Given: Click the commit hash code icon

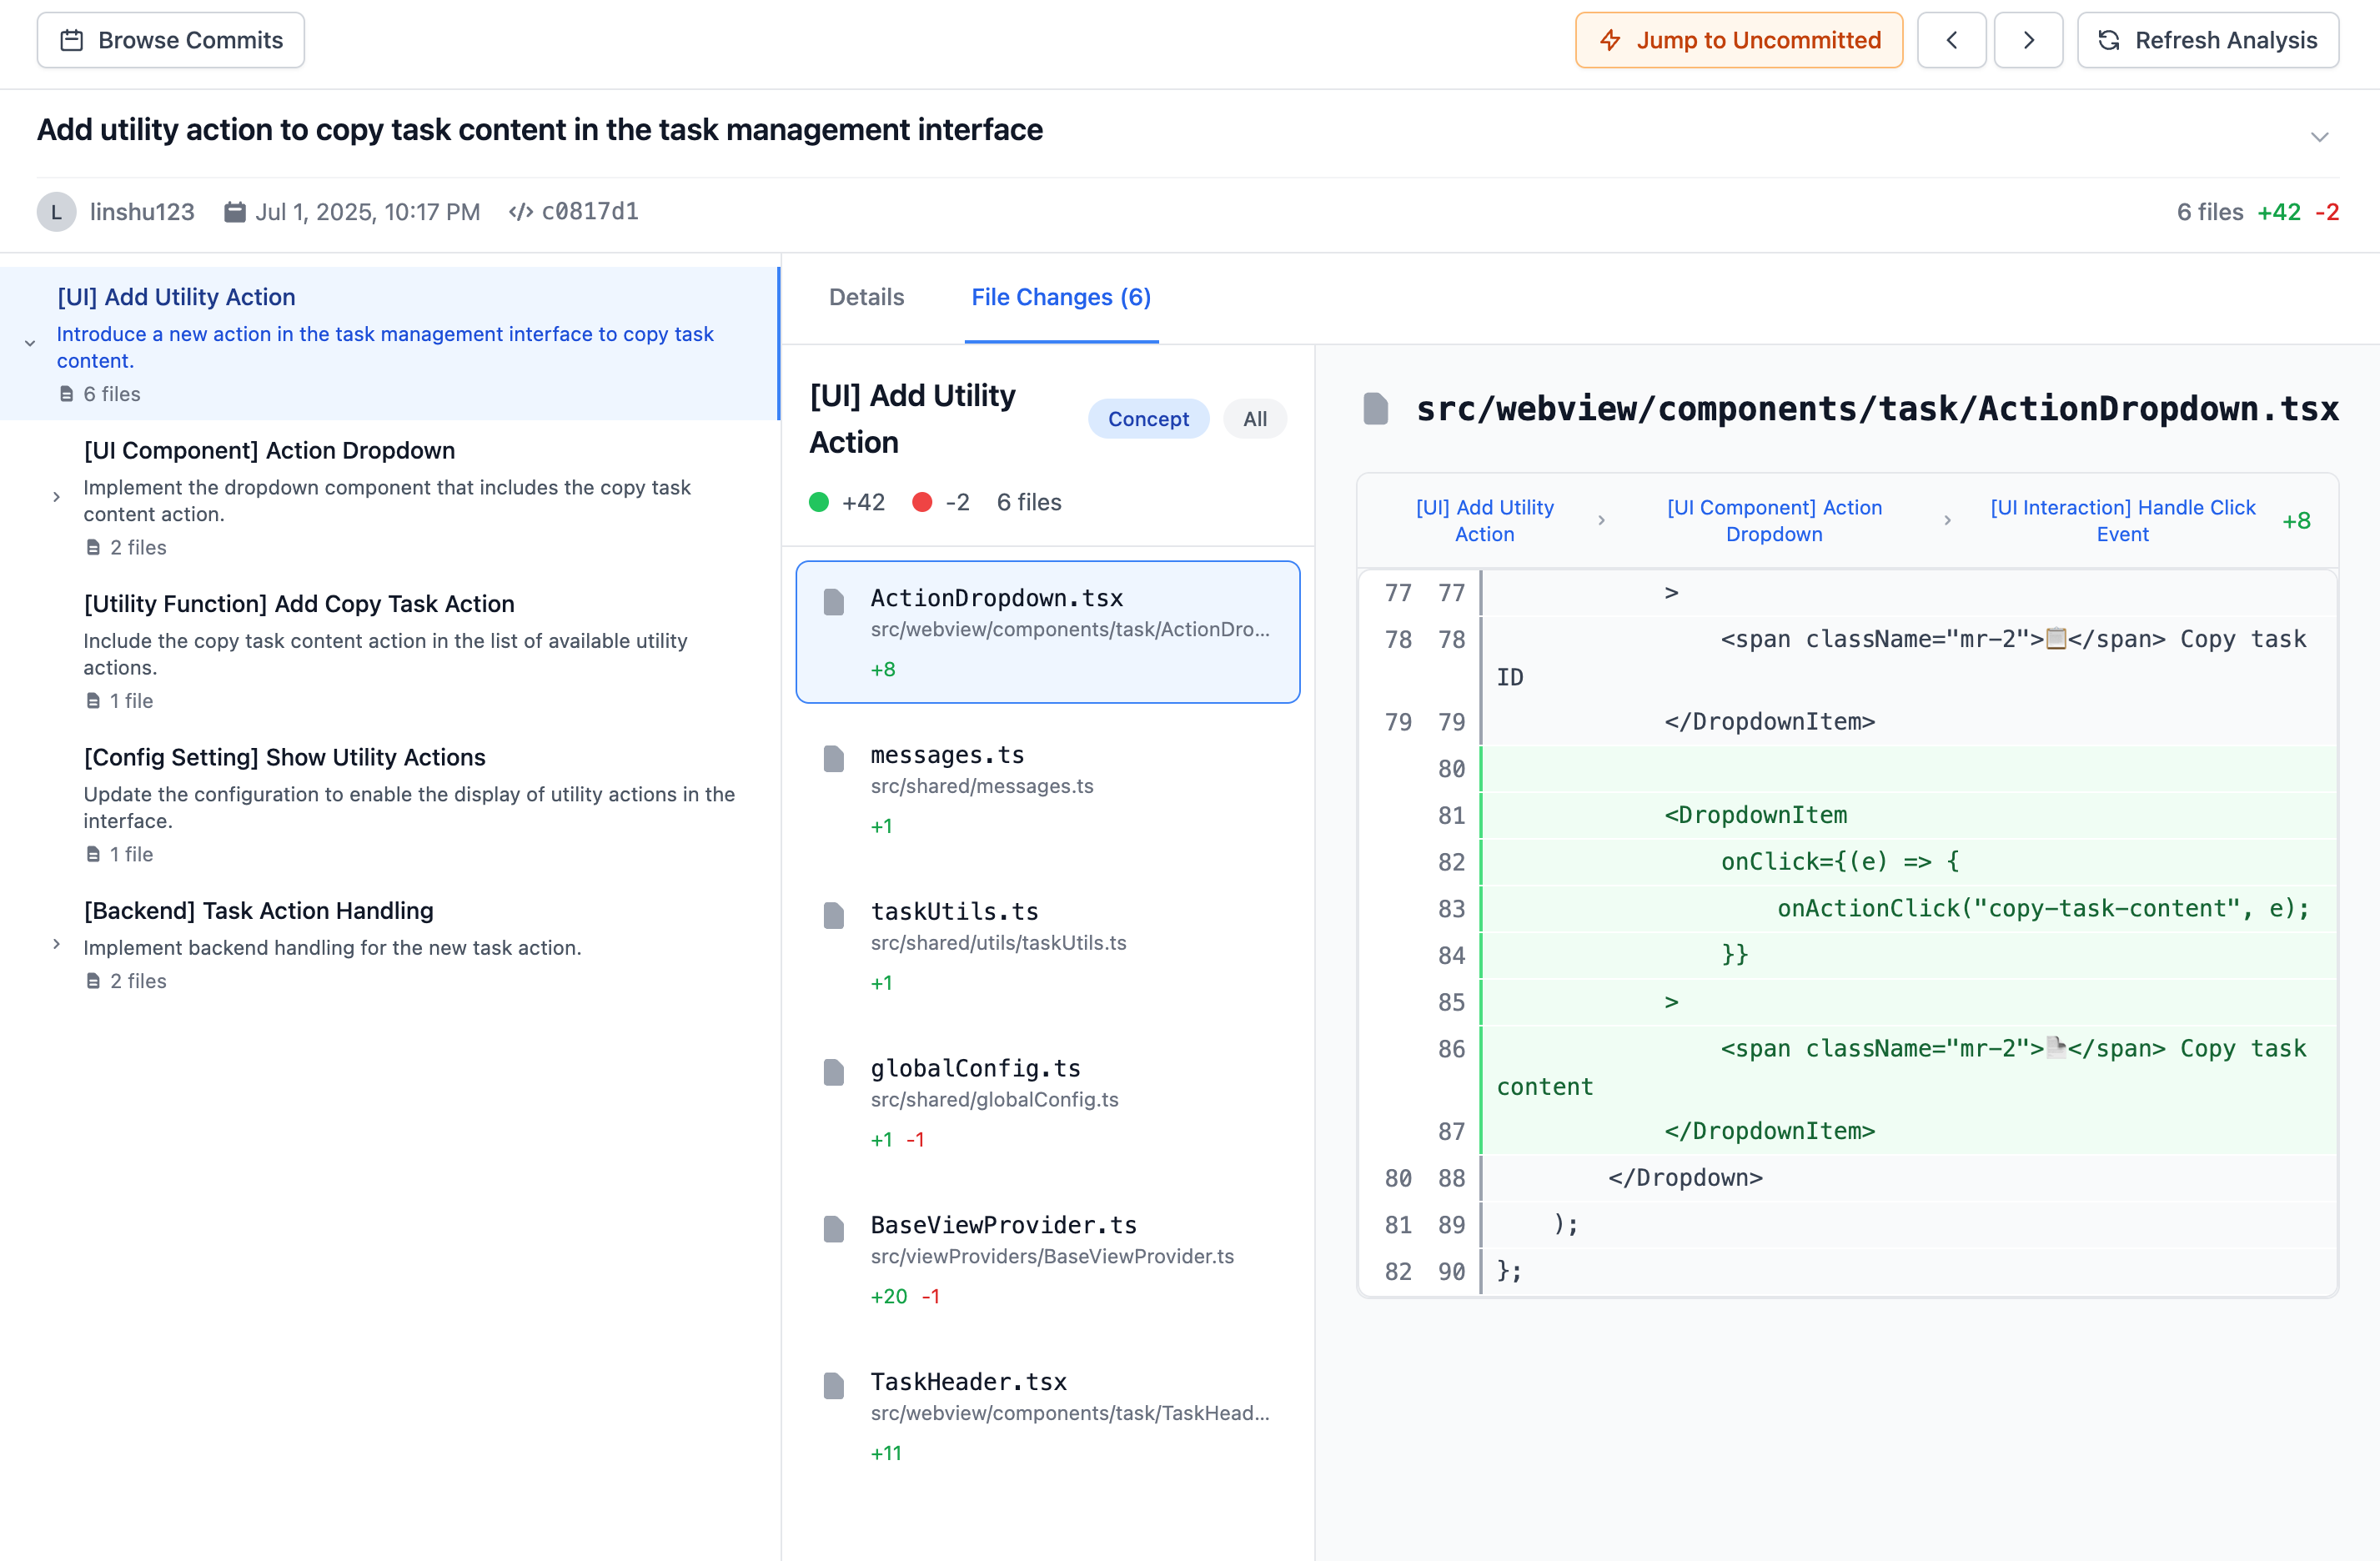Looking at the screenshot, I should 520,212.
